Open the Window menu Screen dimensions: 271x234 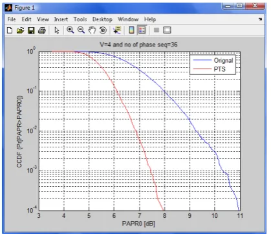[x=128, y=19]
